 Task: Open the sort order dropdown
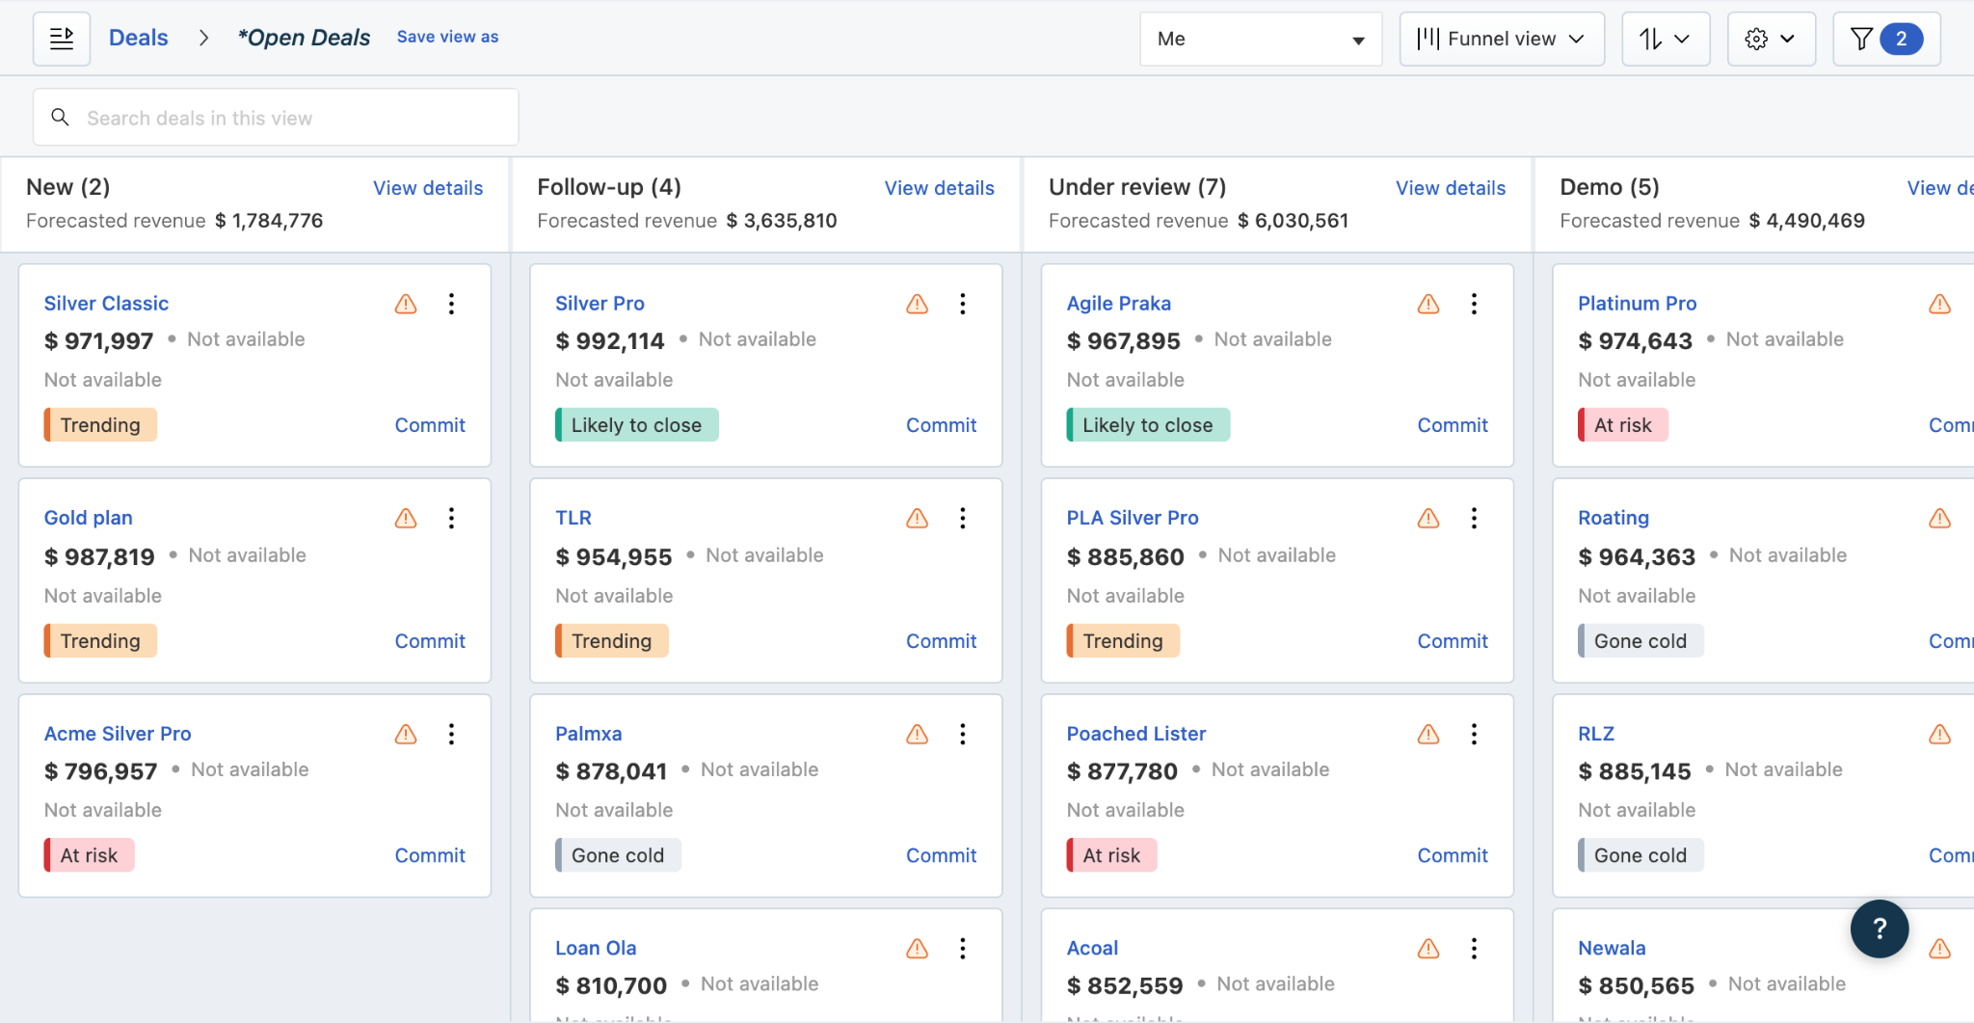point(1666,39)
